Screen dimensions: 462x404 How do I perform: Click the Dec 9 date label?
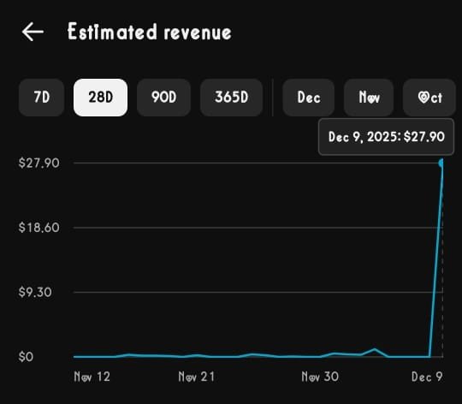pos(427,377)
